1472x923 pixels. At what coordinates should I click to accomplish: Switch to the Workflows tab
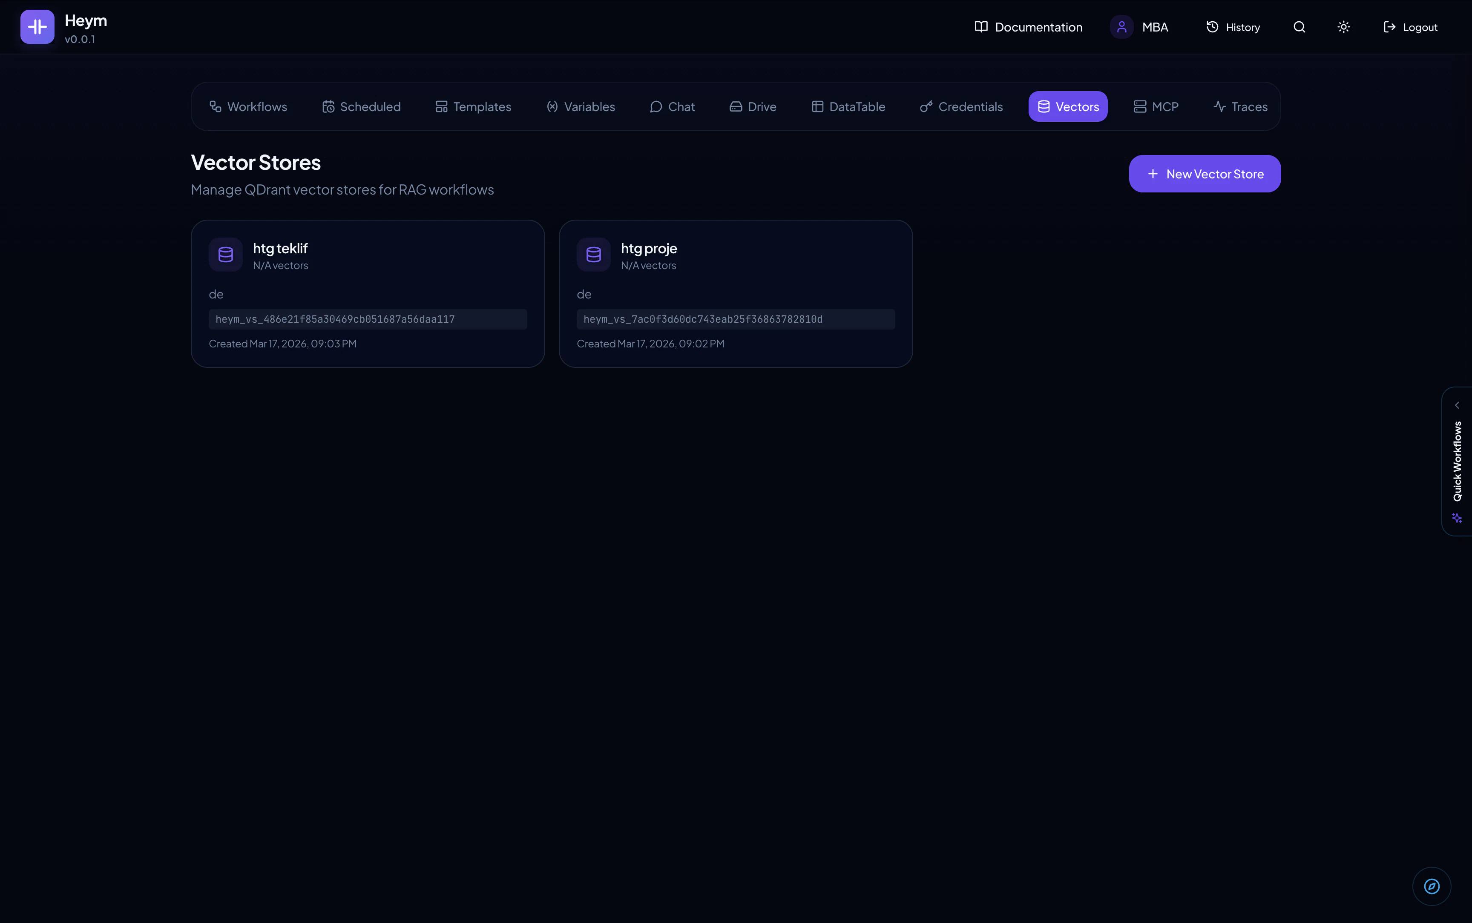click(248, 106)
